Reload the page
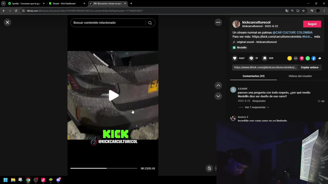 click(16, 11)
